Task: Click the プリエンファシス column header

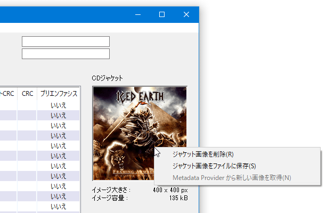Action: click(59, 94)
